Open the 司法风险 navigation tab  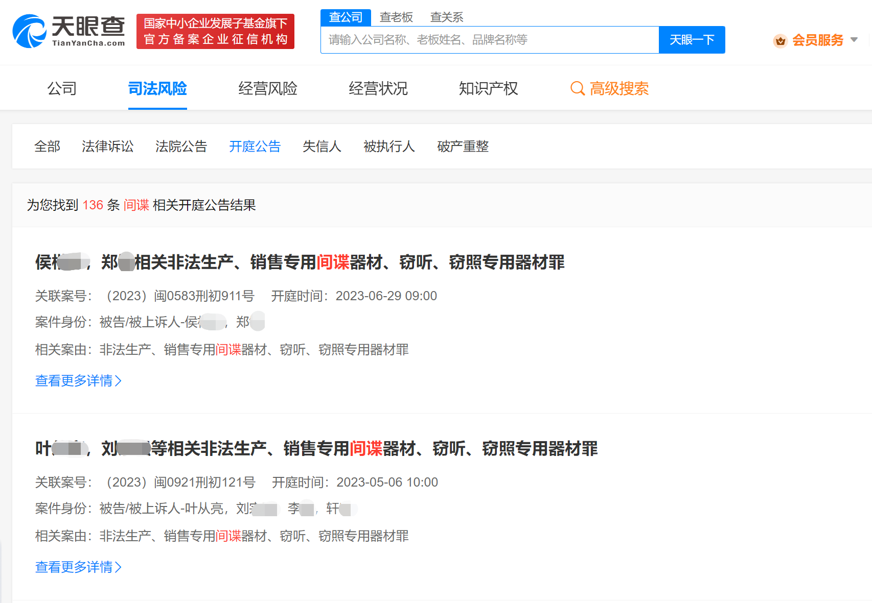tap(157, 88)
